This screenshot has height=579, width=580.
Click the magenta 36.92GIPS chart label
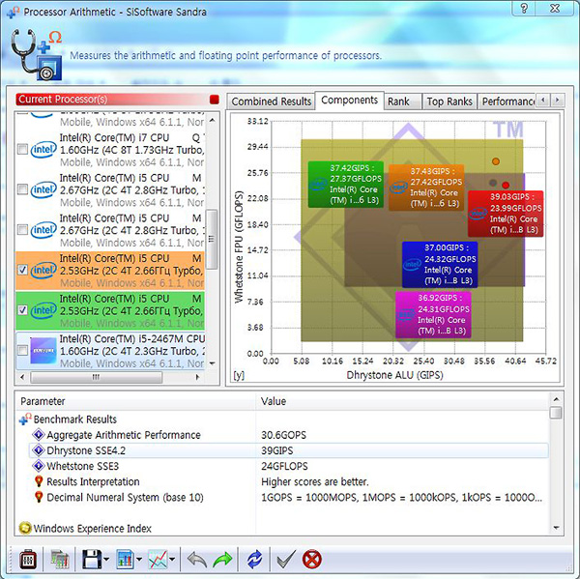coord(433,314)
